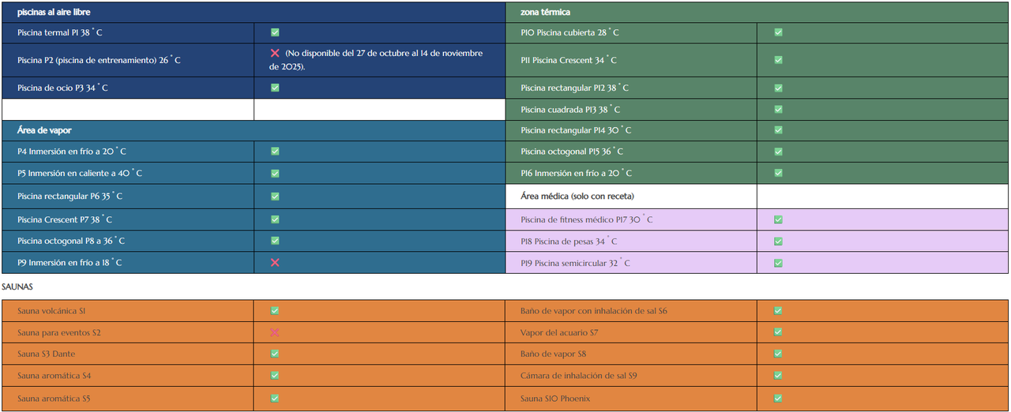Click the 'Piscina termal P1 38 °C' label

[x=60, y=32]
